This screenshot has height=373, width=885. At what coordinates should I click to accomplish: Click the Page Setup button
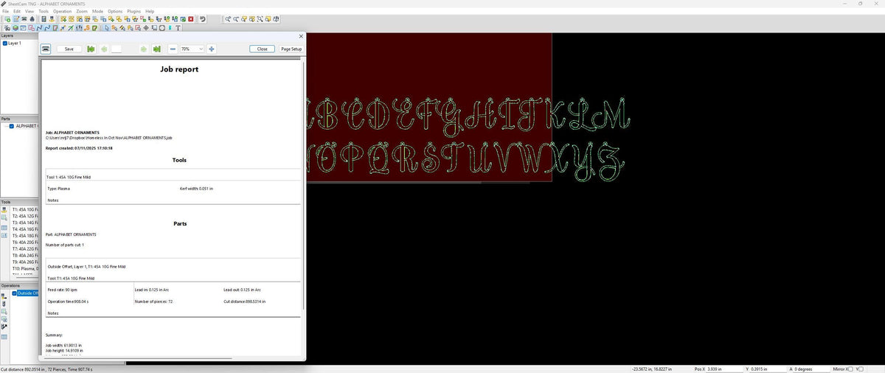(x=291, y=49)
